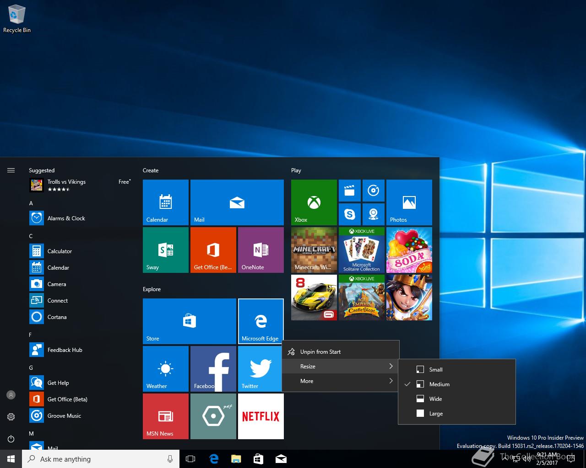Screen dimensions: 586x468
Task: Click the letter A group header
Action: (31, 203)
